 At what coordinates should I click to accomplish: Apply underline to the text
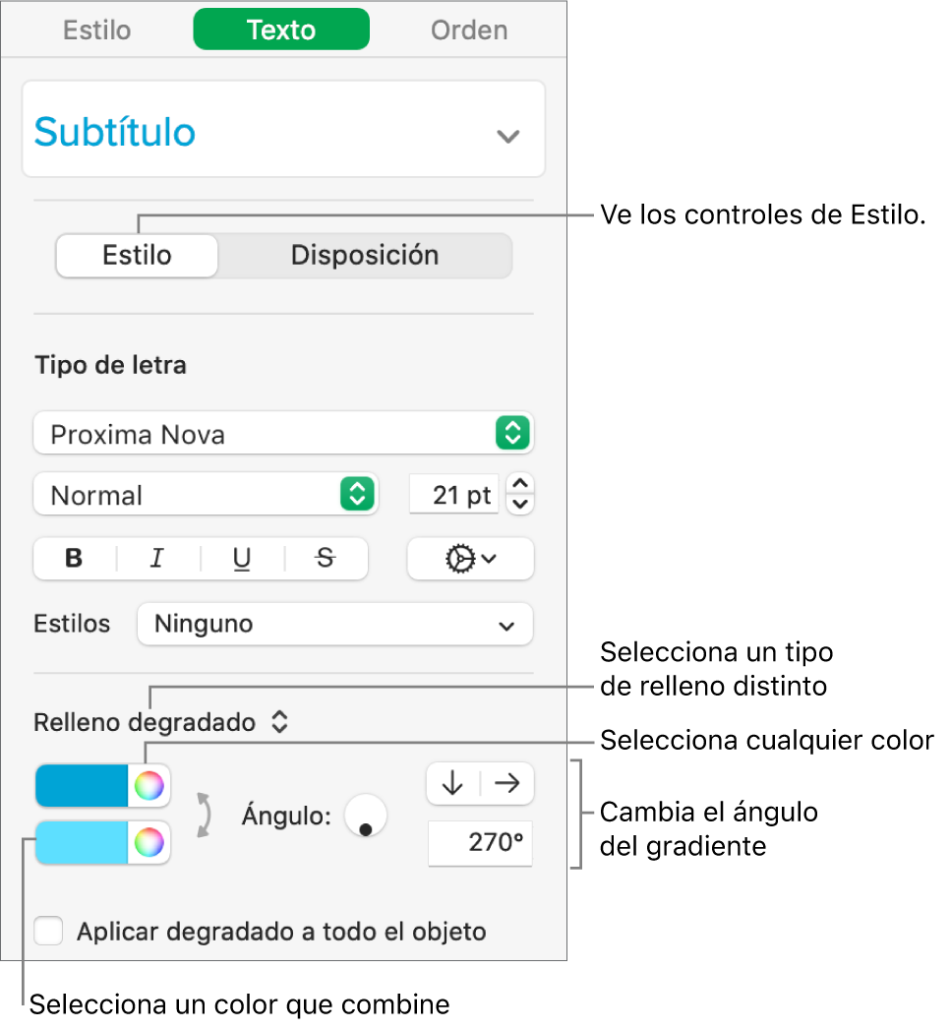point(242,559)
